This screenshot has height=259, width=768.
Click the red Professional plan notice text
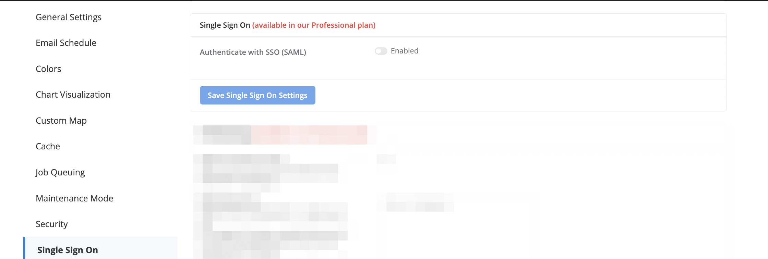pyautogui.click(x=314, y=25)
